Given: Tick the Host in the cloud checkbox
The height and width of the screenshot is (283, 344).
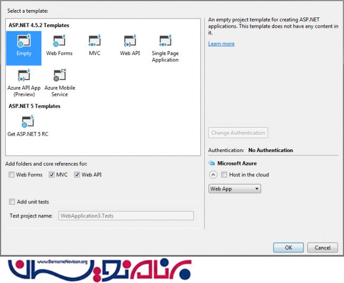Looking at the screenshot, I should (x=224, y=175).
